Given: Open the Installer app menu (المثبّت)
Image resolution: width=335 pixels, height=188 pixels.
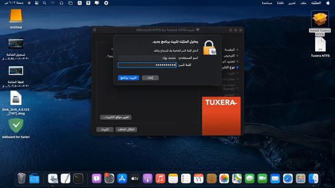Looking at the screenshot, I should point(316,3).
